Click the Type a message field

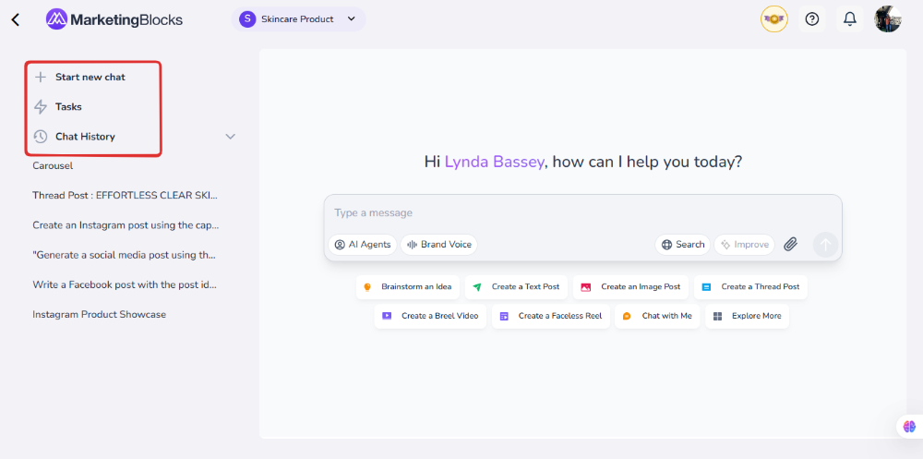581,213
